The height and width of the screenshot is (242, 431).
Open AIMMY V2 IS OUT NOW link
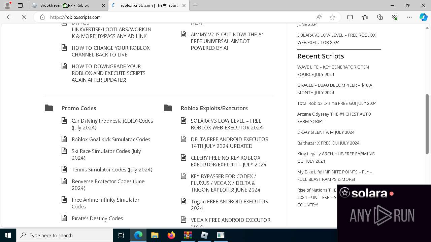[x=227, y=41]
